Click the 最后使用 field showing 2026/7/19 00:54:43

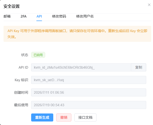tap(89, 105)
